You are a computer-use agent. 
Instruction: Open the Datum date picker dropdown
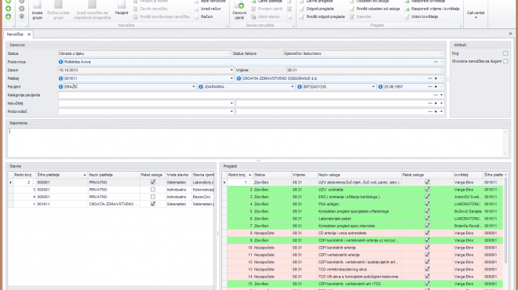[x=232, y=71]
